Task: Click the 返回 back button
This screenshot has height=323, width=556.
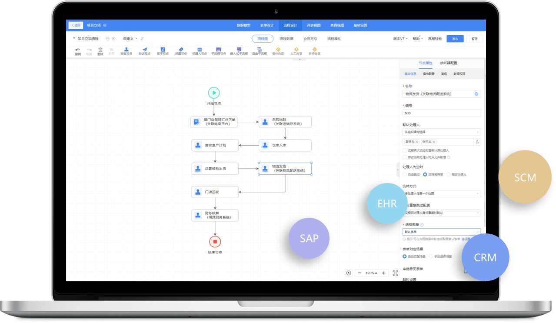Action: click(x=76, y=25)
